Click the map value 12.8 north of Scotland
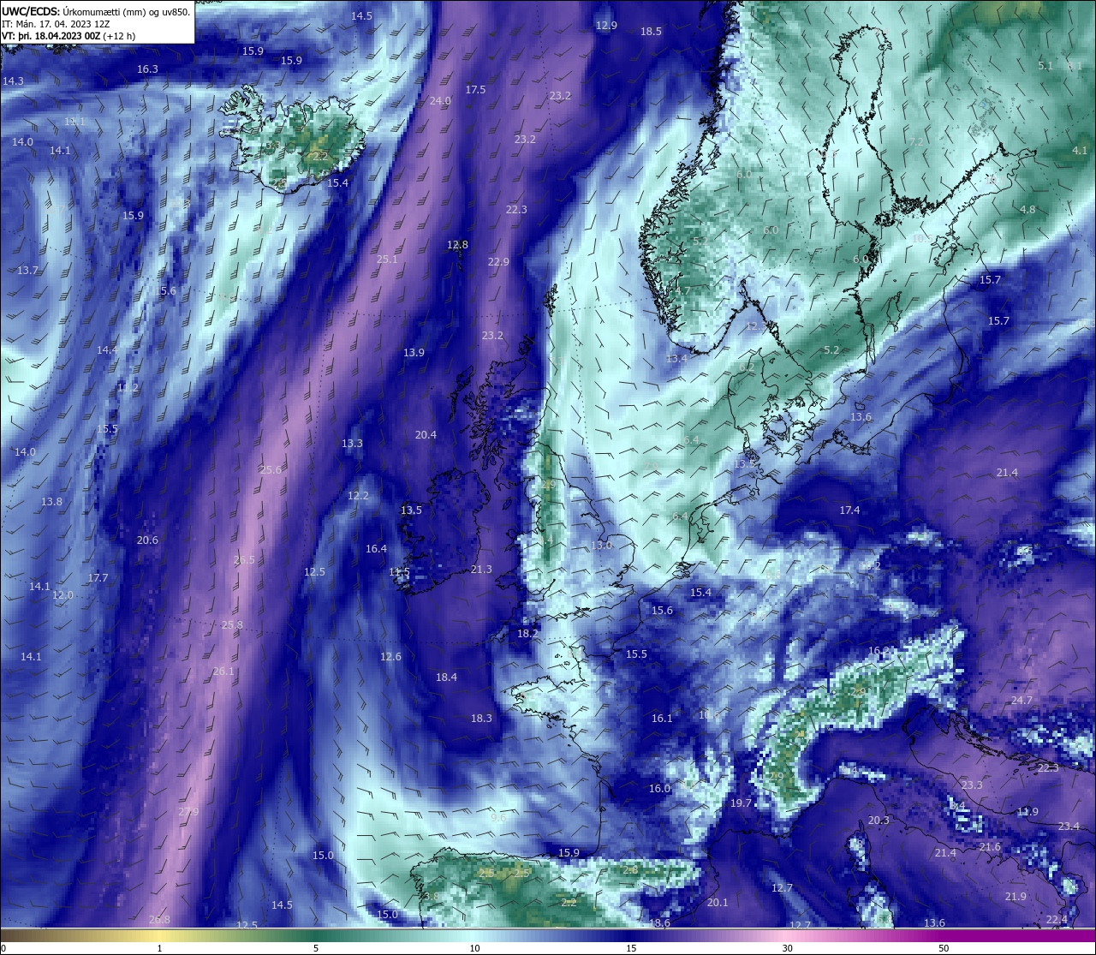Image resolution: width=1096 pixels, height=955 pixels. [x=457, y=245]
